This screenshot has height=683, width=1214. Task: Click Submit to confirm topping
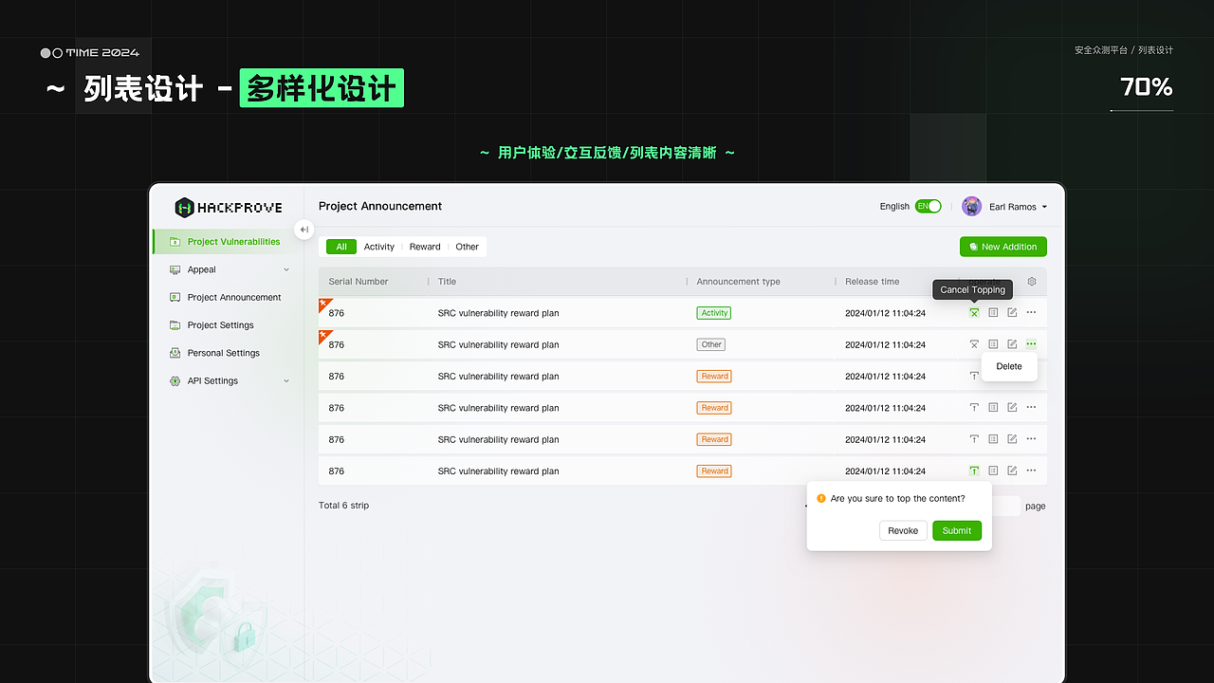957,530
